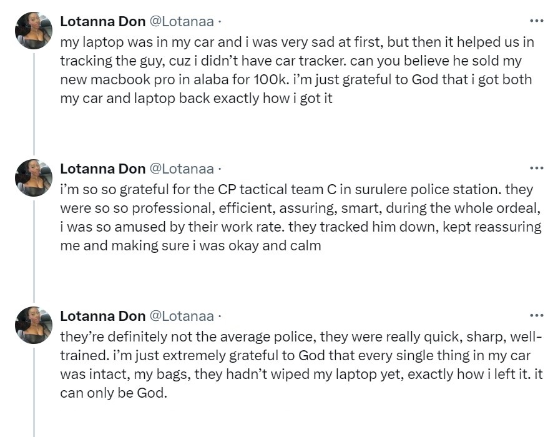Image resolution: width=553 pixels, height=437 pixels.
Task: Open the More options menu on the macbook tweet
Action: coord(536,21)
